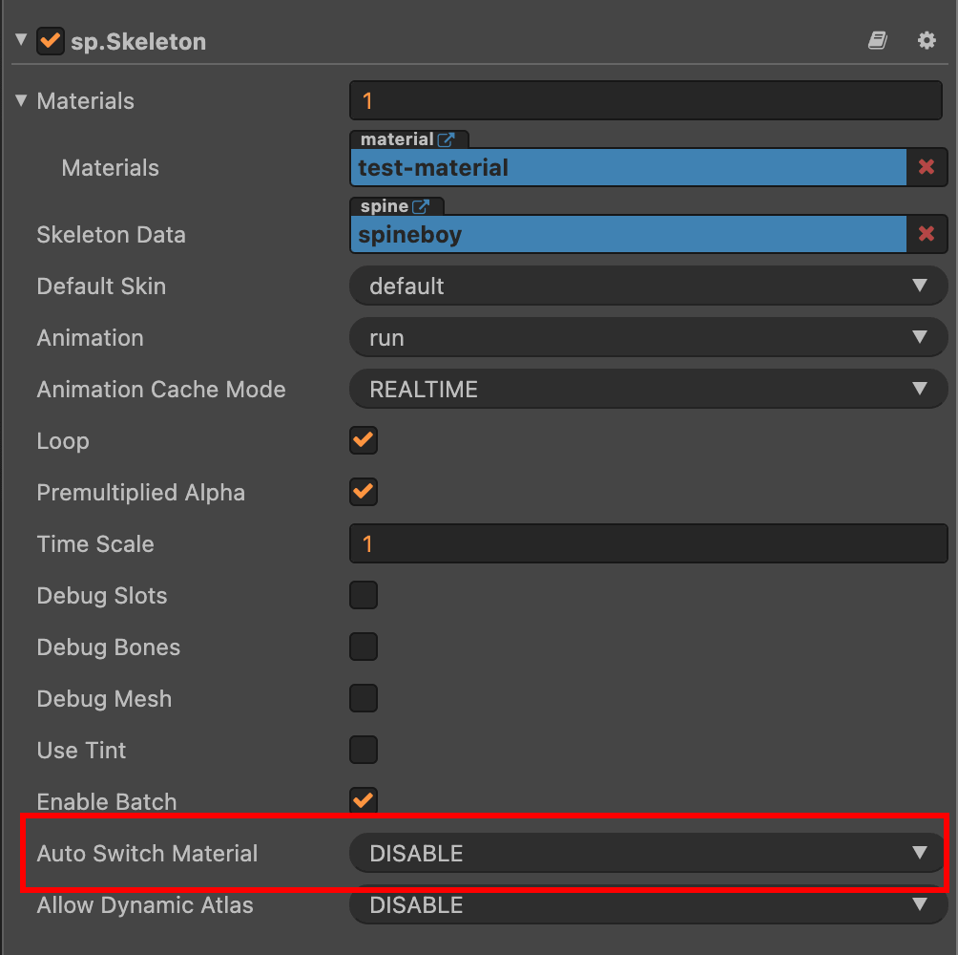
Task: Select the spineboy asset field
Action: (629, 234)
